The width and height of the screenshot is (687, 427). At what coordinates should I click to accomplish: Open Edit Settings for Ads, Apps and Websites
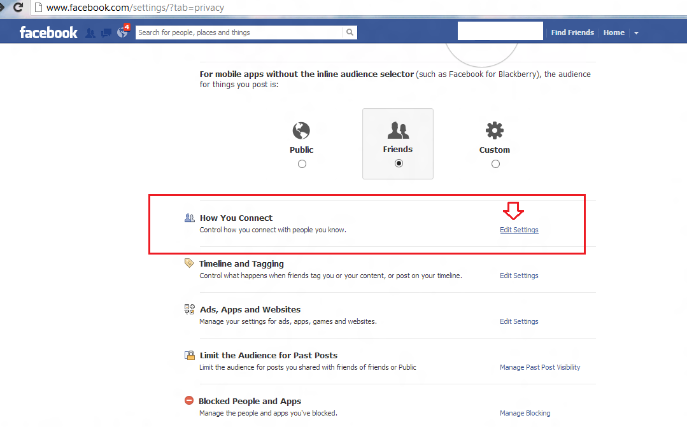coord(519,321)
